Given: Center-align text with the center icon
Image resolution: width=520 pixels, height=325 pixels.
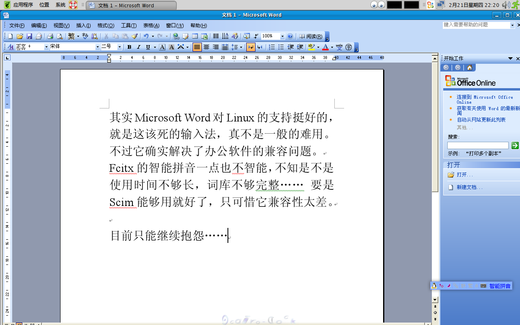Looking at the screenshot, I should (x=206, y=47).
